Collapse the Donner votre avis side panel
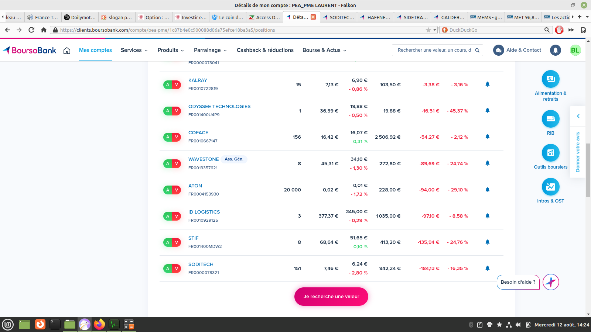 [x=578, y=116]
